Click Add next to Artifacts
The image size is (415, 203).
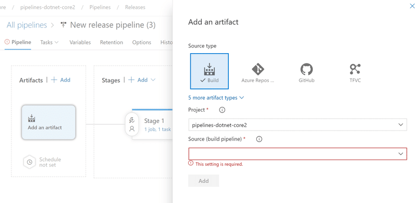(61, 80)
